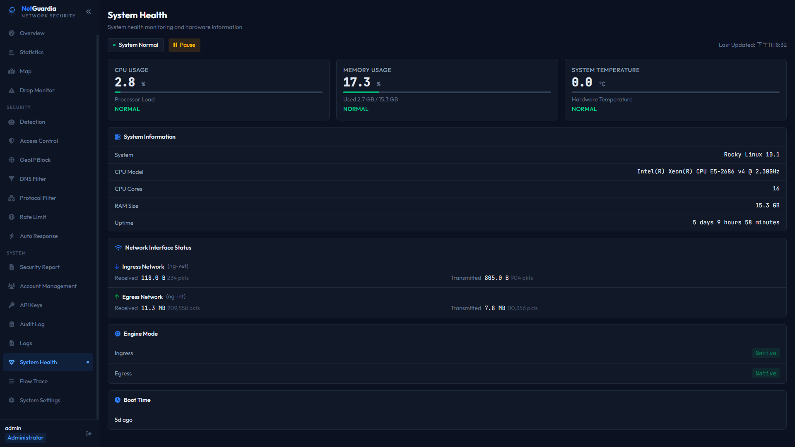Viewport: 795px width, 447px height.
Task: Click the Ingress Network down-arrow icon
Action: point(117,267)
